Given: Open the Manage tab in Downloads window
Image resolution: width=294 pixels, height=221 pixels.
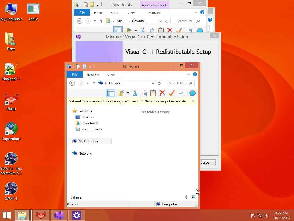Looking at the screenshot, I should click(x=154, y=13).
